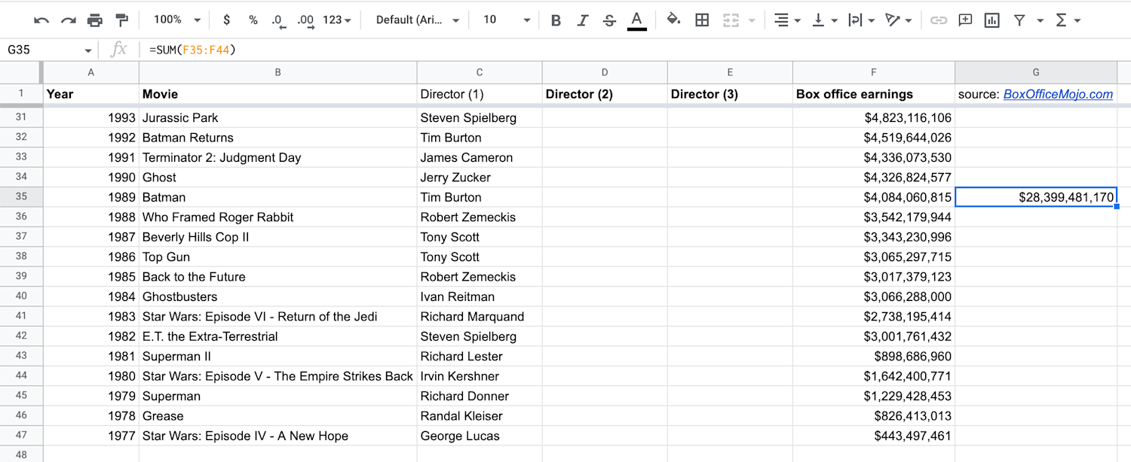Select the $443,497,461 earnings cell
The height and width of the screenshot is (462, 1131).
click(x=874, y=436)
